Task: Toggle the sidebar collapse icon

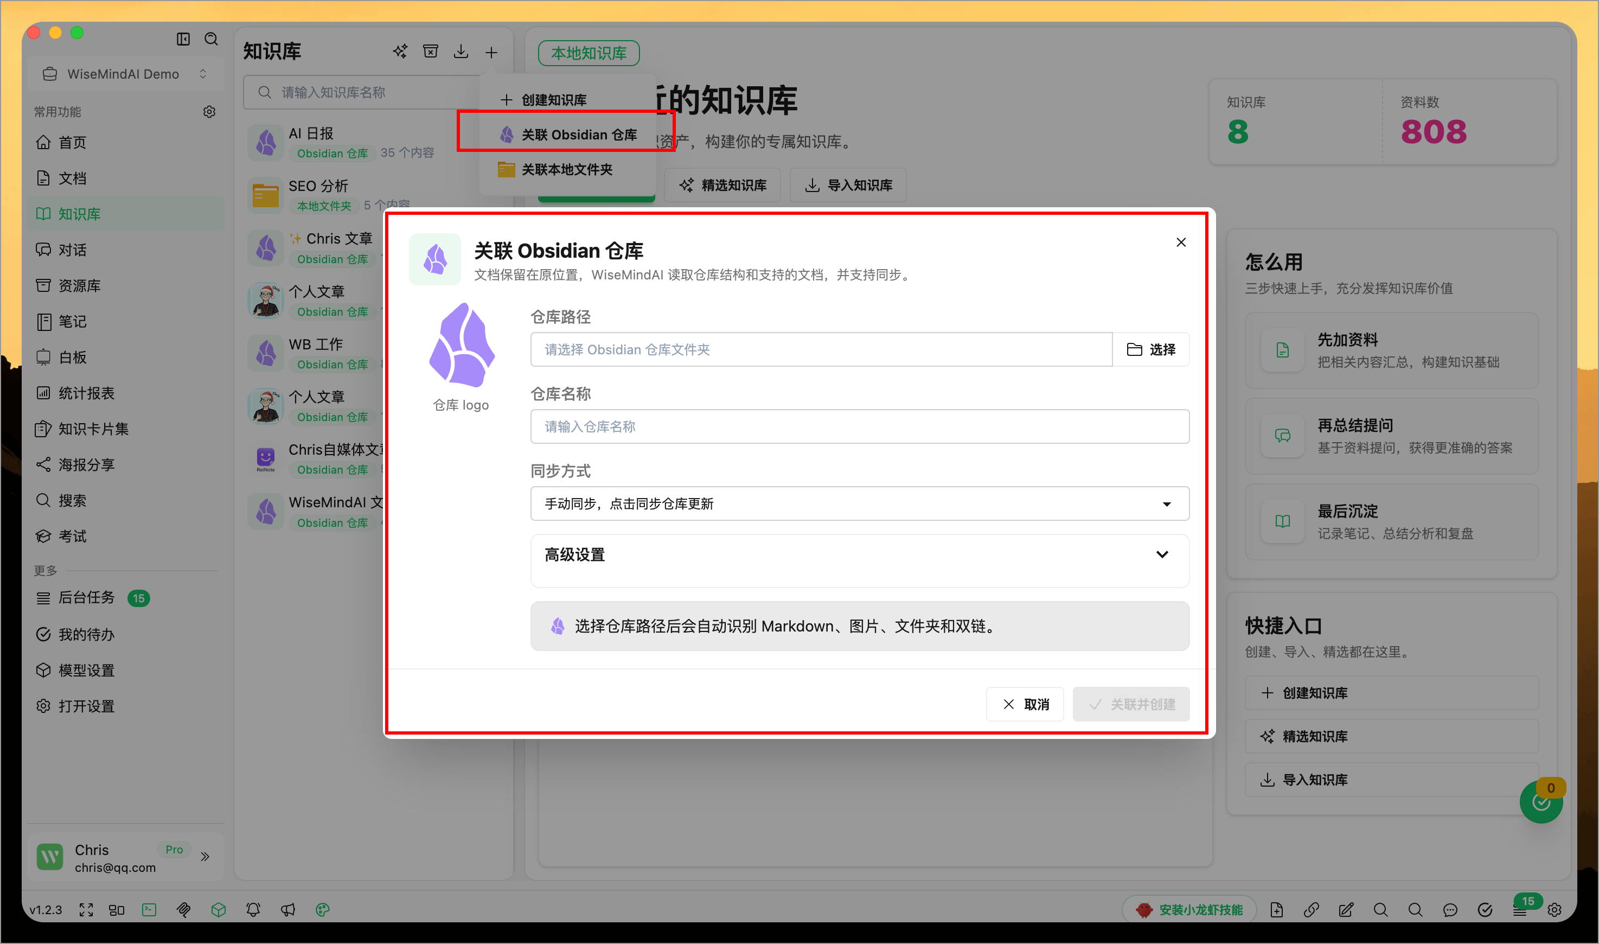Action: (x=183, y=40)
